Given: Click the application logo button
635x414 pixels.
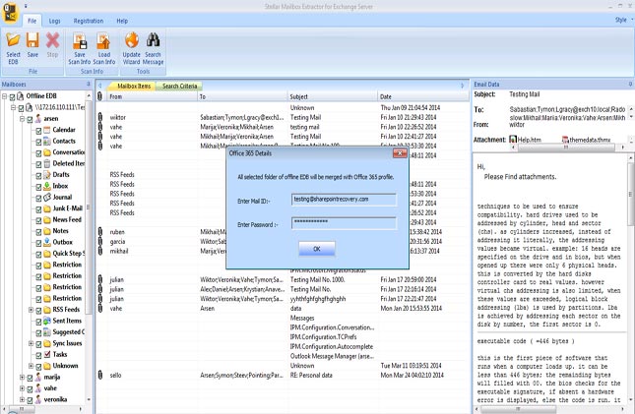Looking at the screenshot, I should (x=10, y=12).
